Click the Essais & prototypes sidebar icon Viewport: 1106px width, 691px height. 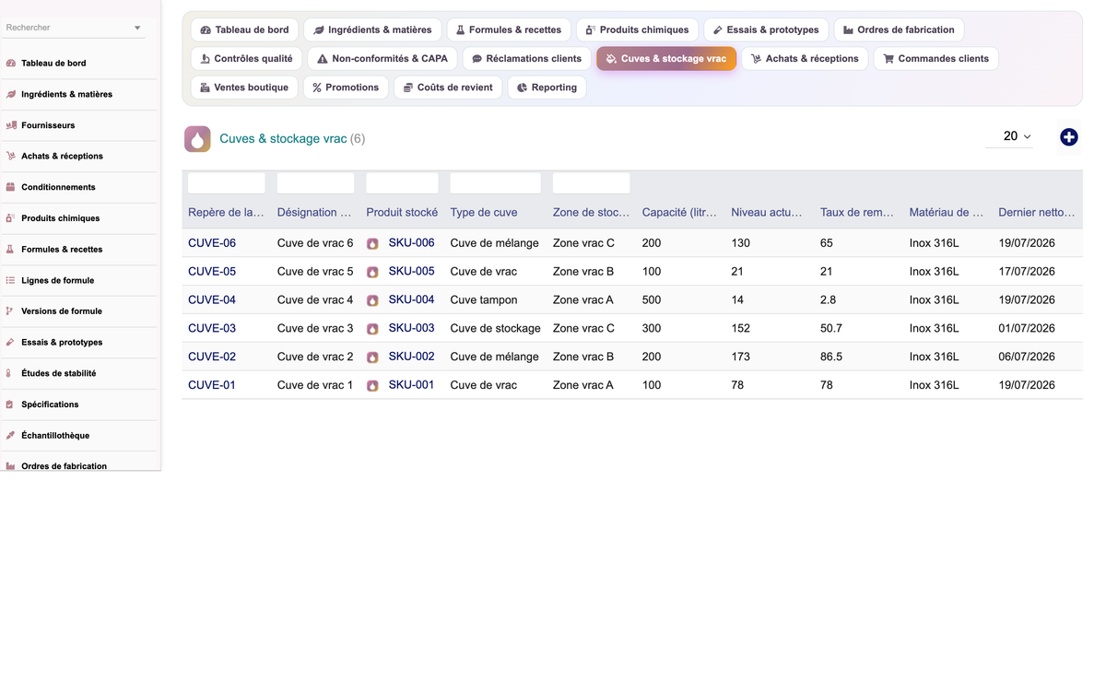point(11,342)
